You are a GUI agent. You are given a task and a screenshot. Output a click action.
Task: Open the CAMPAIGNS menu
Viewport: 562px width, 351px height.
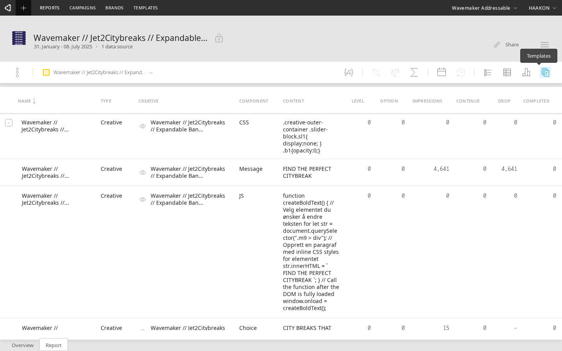coord(82,8)
